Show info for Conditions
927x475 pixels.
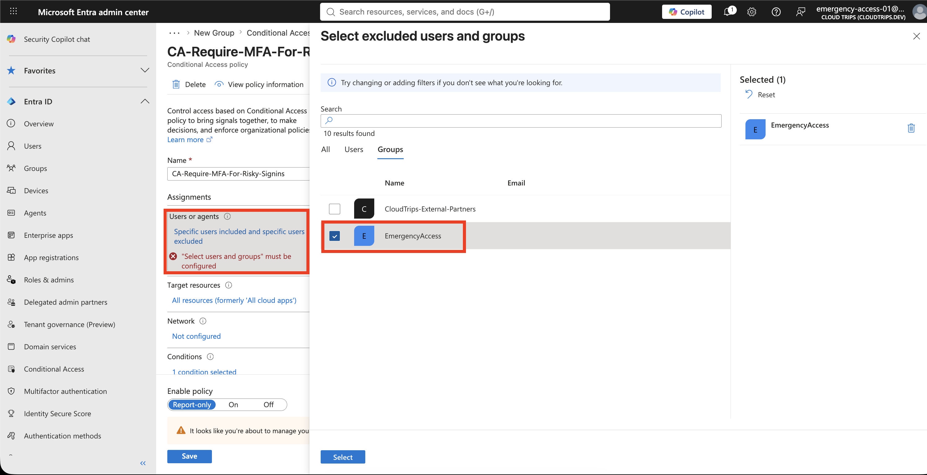[x=210, y=356]
